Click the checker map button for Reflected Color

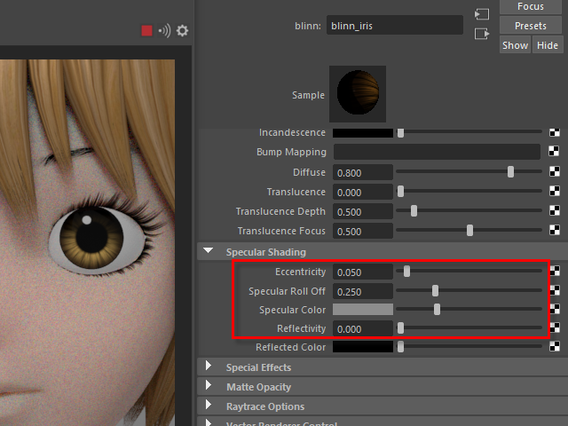(x=555, y=348)
